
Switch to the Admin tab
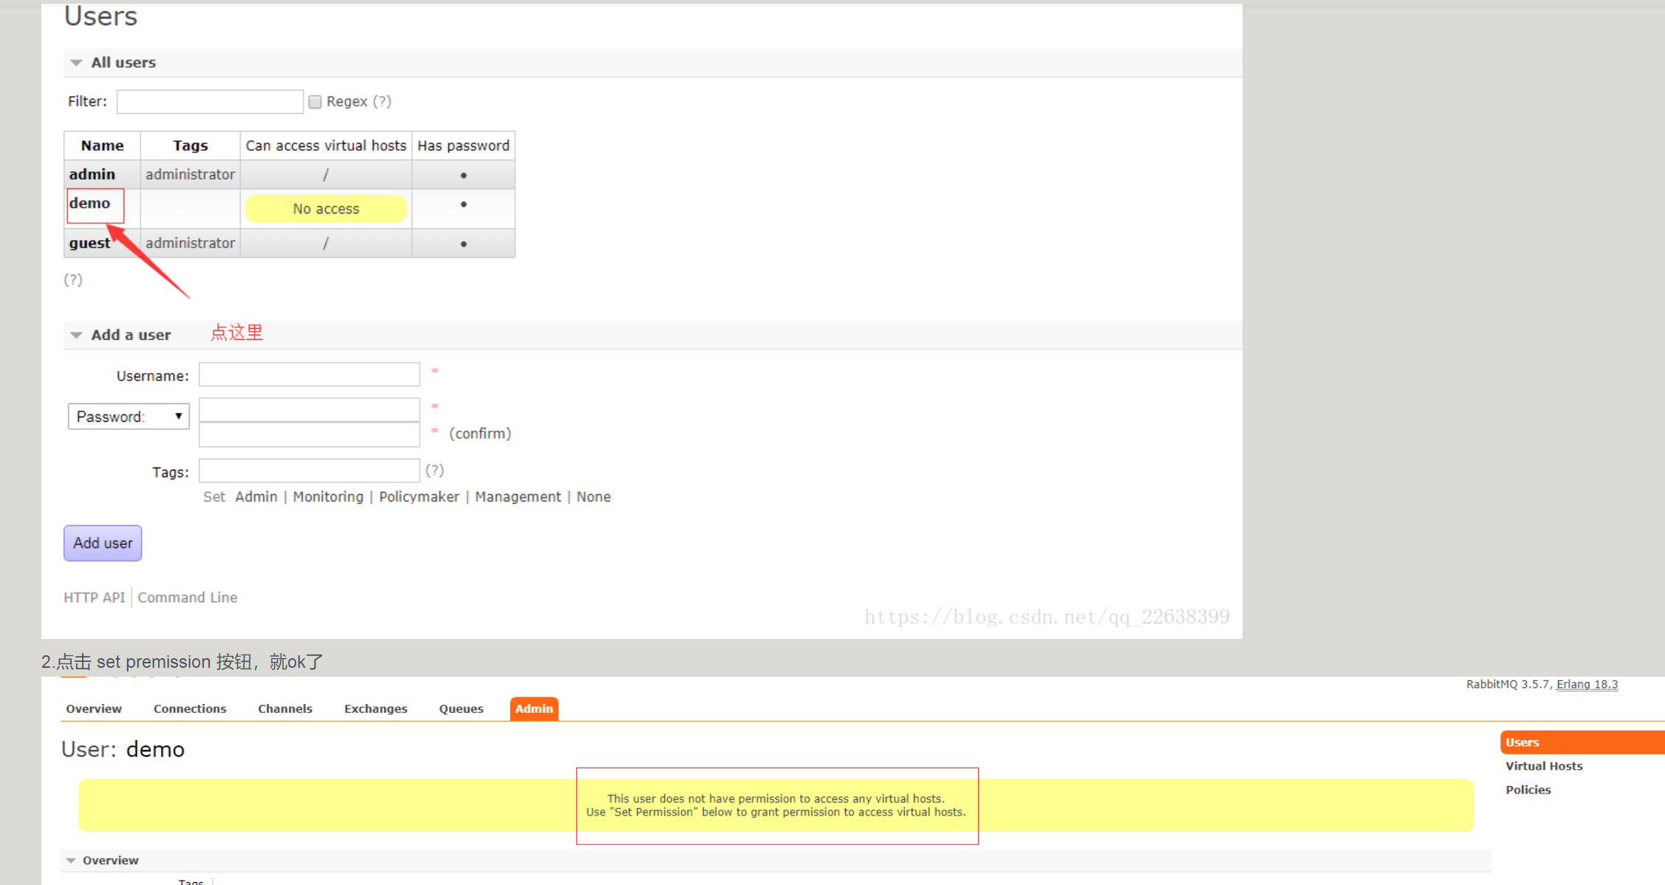pos(534,709)
